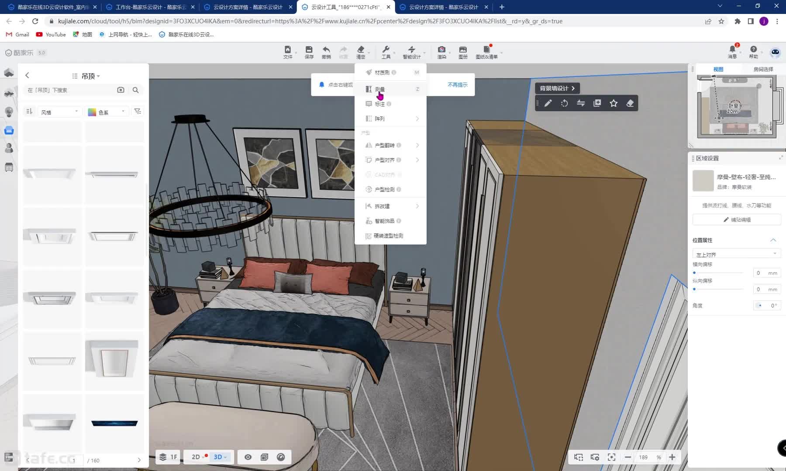Click the magnifier search icon
786x471 pixels.
click(x=136, y=90)
